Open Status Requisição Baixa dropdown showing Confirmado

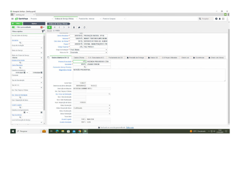(x=92, y=108)
